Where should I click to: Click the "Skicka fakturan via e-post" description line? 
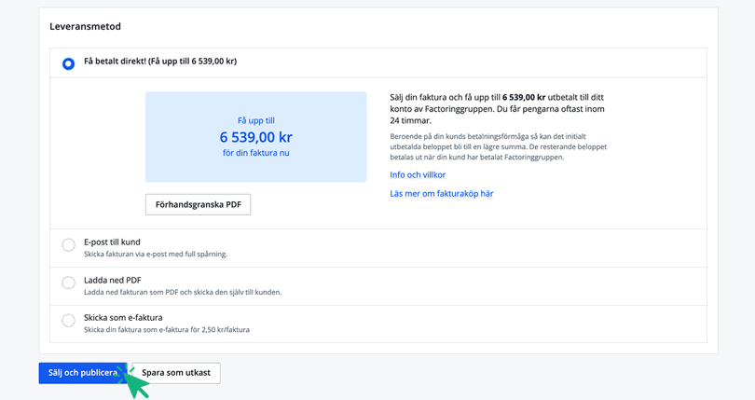(x=155, y=254)
